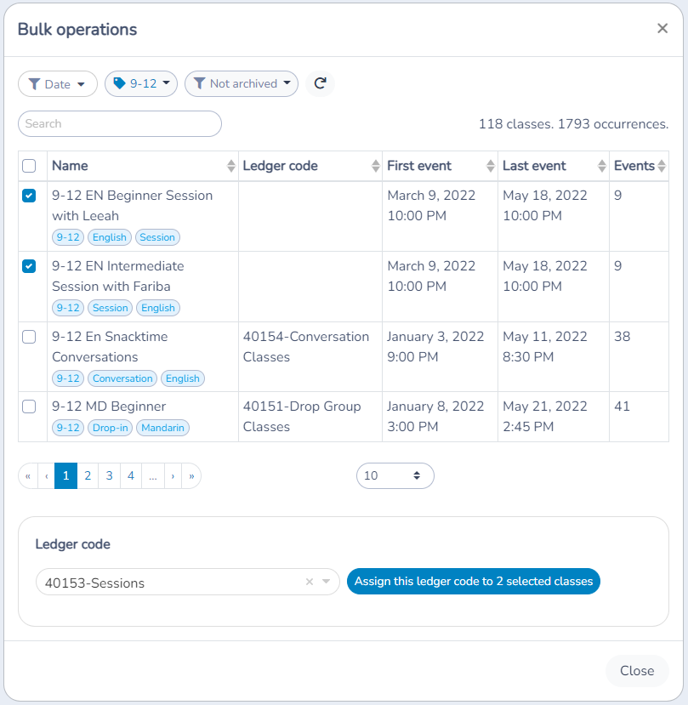Go to page 4
688x705 pixels.
[x=131, y=475]
